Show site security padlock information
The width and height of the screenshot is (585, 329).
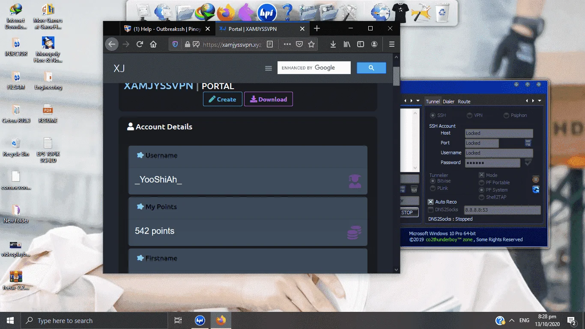187,44
